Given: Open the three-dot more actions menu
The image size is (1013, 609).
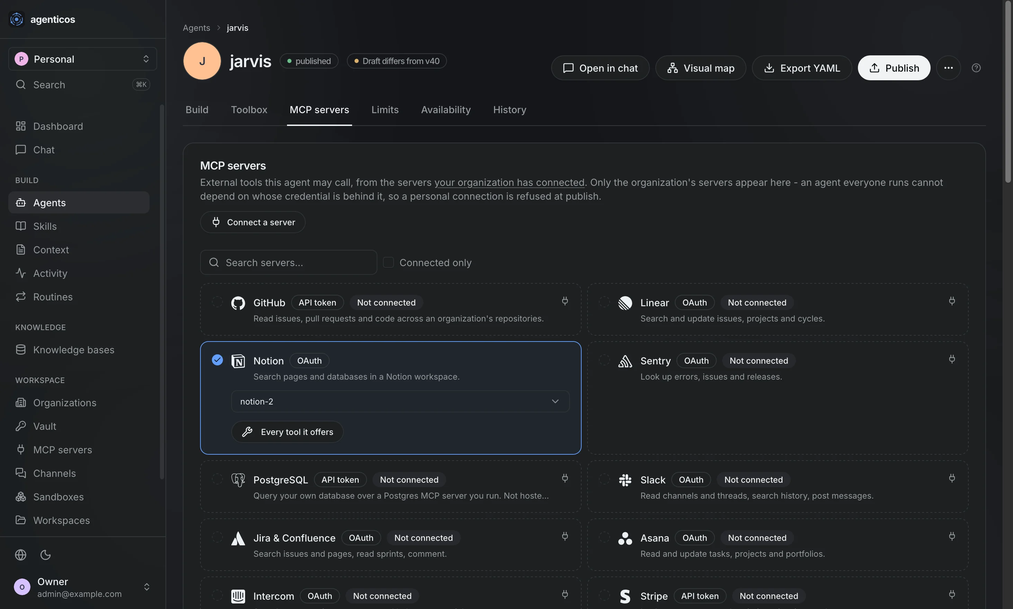Looking at the screenshot, I should (948, 68).
